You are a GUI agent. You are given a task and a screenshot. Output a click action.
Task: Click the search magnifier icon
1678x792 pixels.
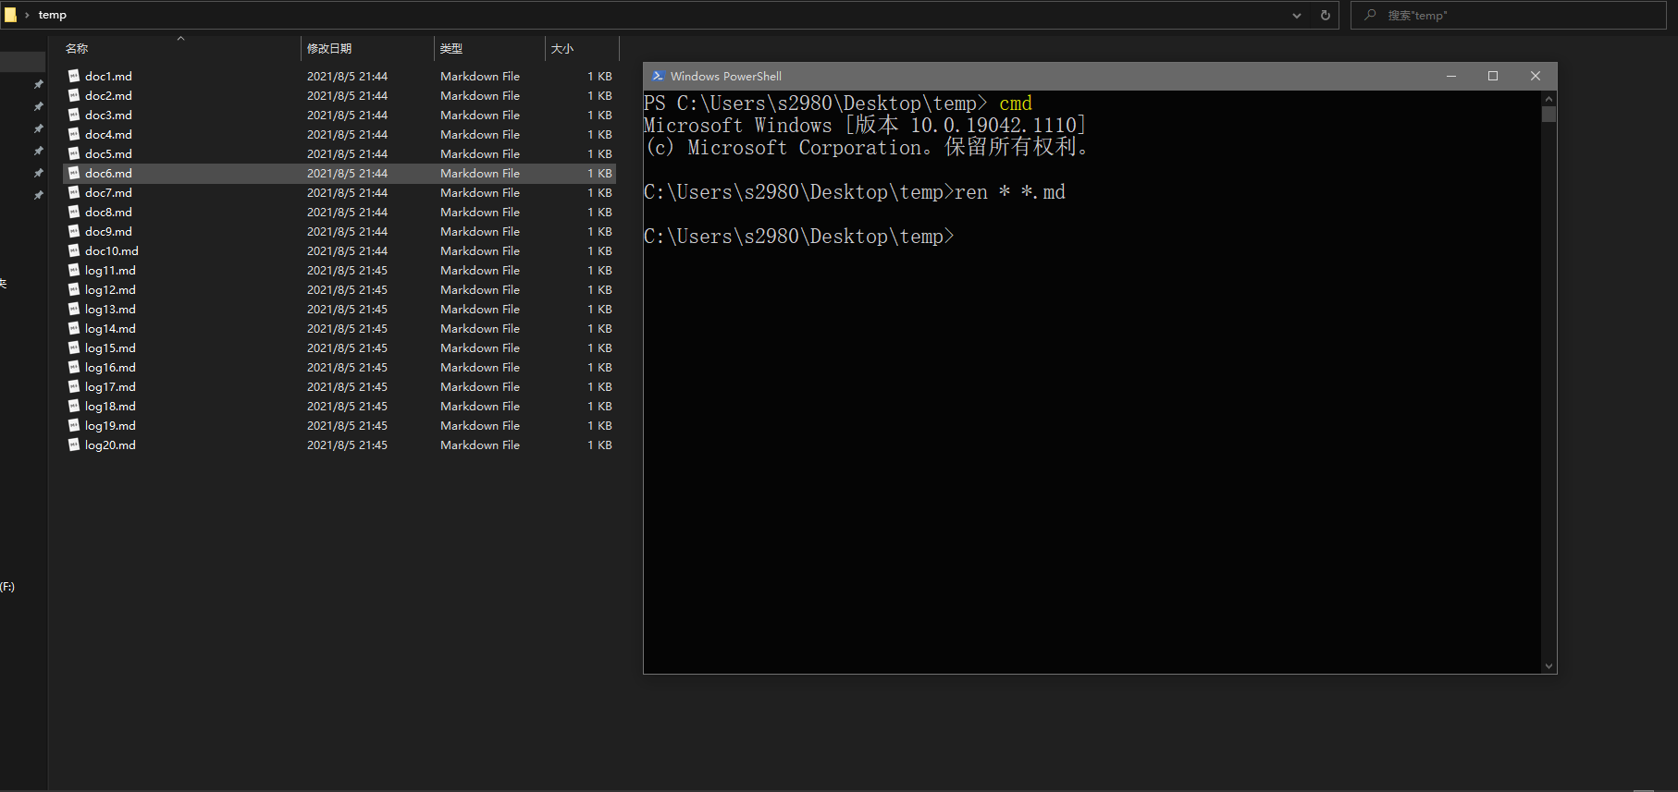click(x=1370, y=15)
